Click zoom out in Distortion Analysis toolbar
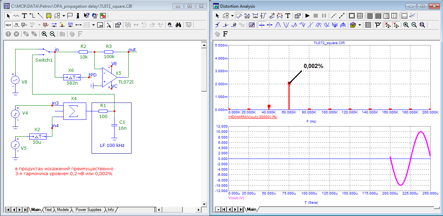Viewport: 443px width, 216px height. pos(414,25)
